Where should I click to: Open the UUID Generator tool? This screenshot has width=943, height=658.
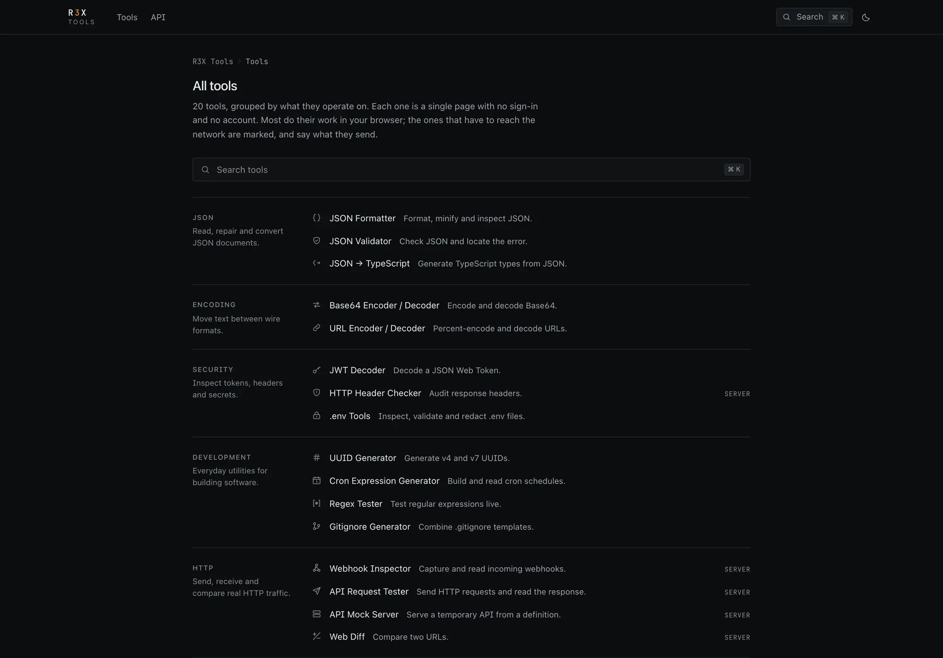[363, 458]
